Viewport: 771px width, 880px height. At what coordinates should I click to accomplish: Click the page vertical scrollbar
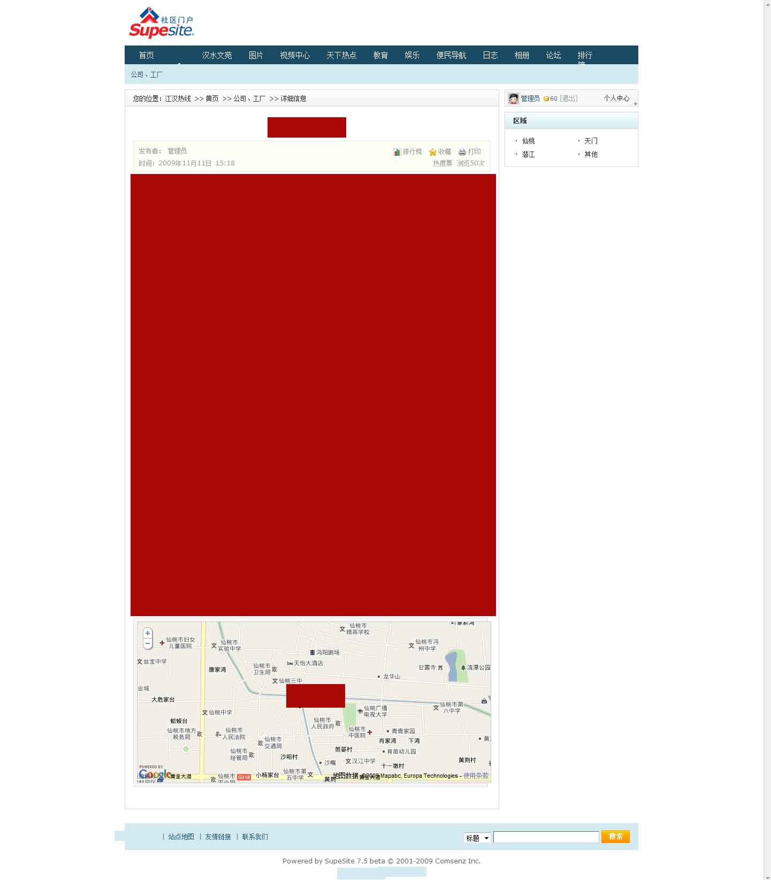pos(767,440)
